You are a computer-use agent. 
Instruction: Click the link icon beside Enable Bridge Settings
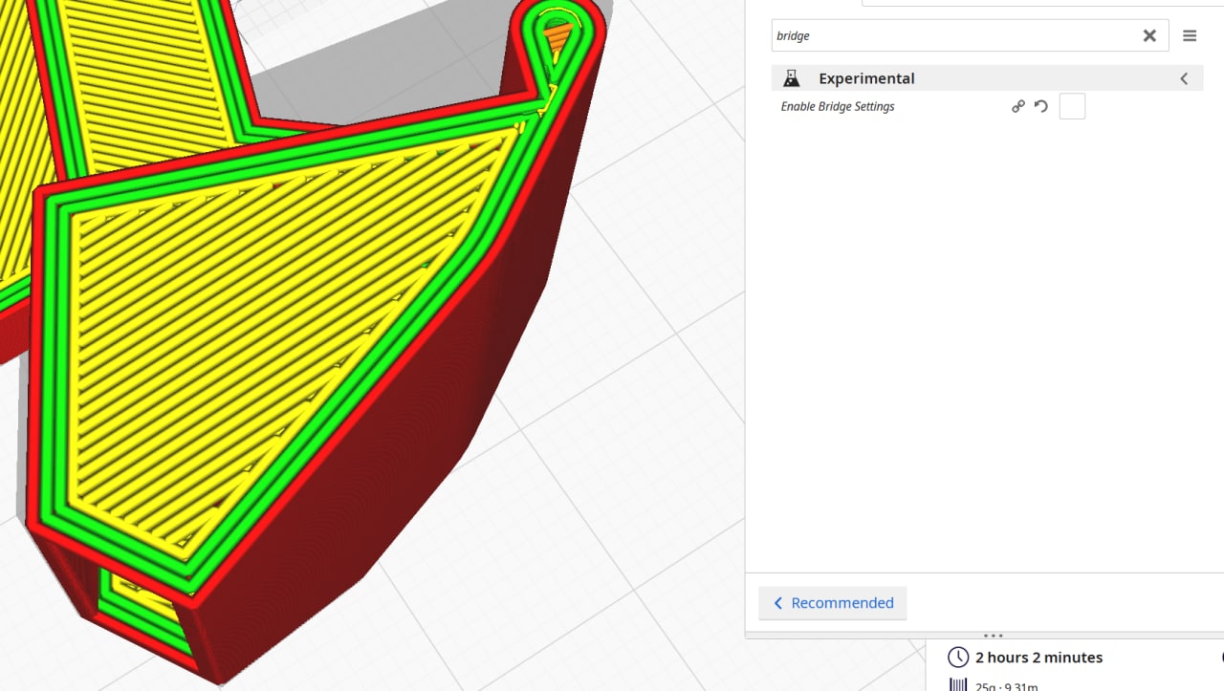coord(1018,106)
